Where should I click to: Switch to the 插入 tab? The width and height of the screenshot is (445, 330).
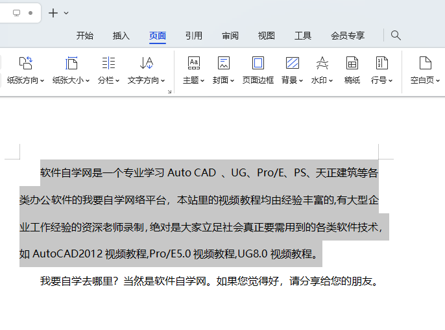pyautogui.click(x=121, y=36)
